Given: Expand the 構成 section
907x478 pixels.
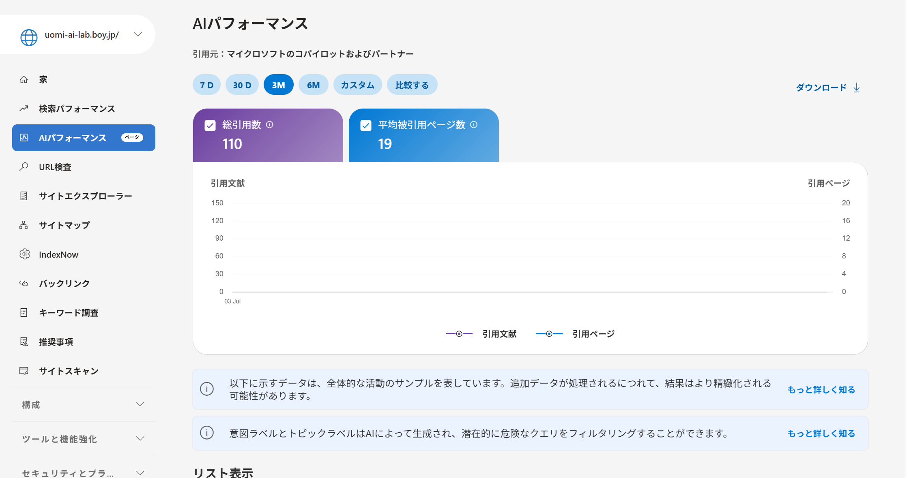Looking at the screenshot, I should pyautogui.click(x=84, y=404).
